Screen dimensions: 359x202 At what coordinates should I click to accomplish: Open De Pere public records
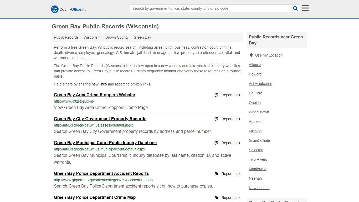coord(255,93)
